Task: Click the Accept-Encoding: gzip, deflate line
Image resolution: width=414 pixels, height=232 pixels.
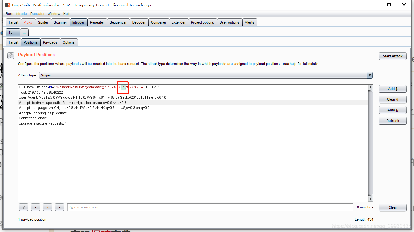Action: [43, 113]
